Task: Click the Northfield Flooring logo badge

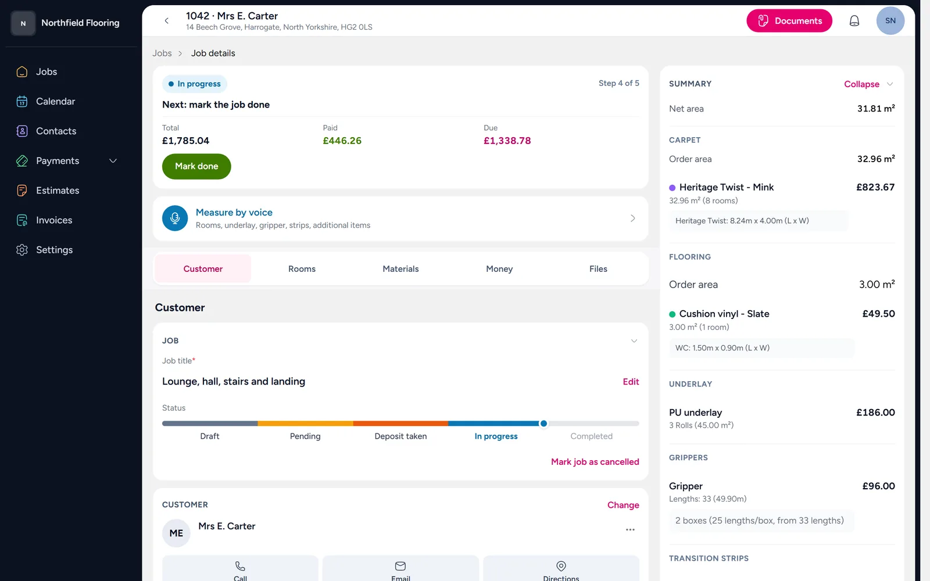Action: click(x=23, y=23)
